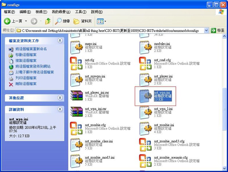Viewport: 228px width, 172px height.
Task: Select the maps.ini file icon
Action: [76, 47]
